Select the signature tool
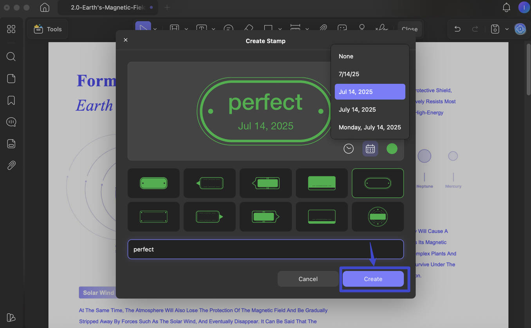 pyautogui.click(x=381, y=28)
